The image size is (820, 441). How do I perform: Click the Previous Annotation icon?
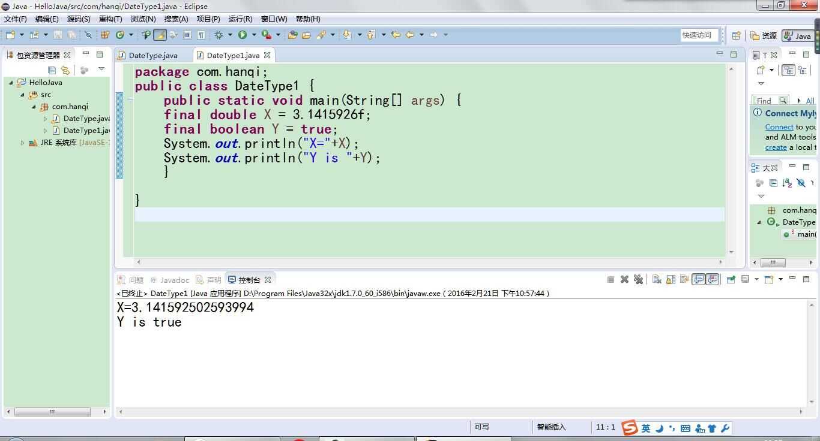coord(370,35)
